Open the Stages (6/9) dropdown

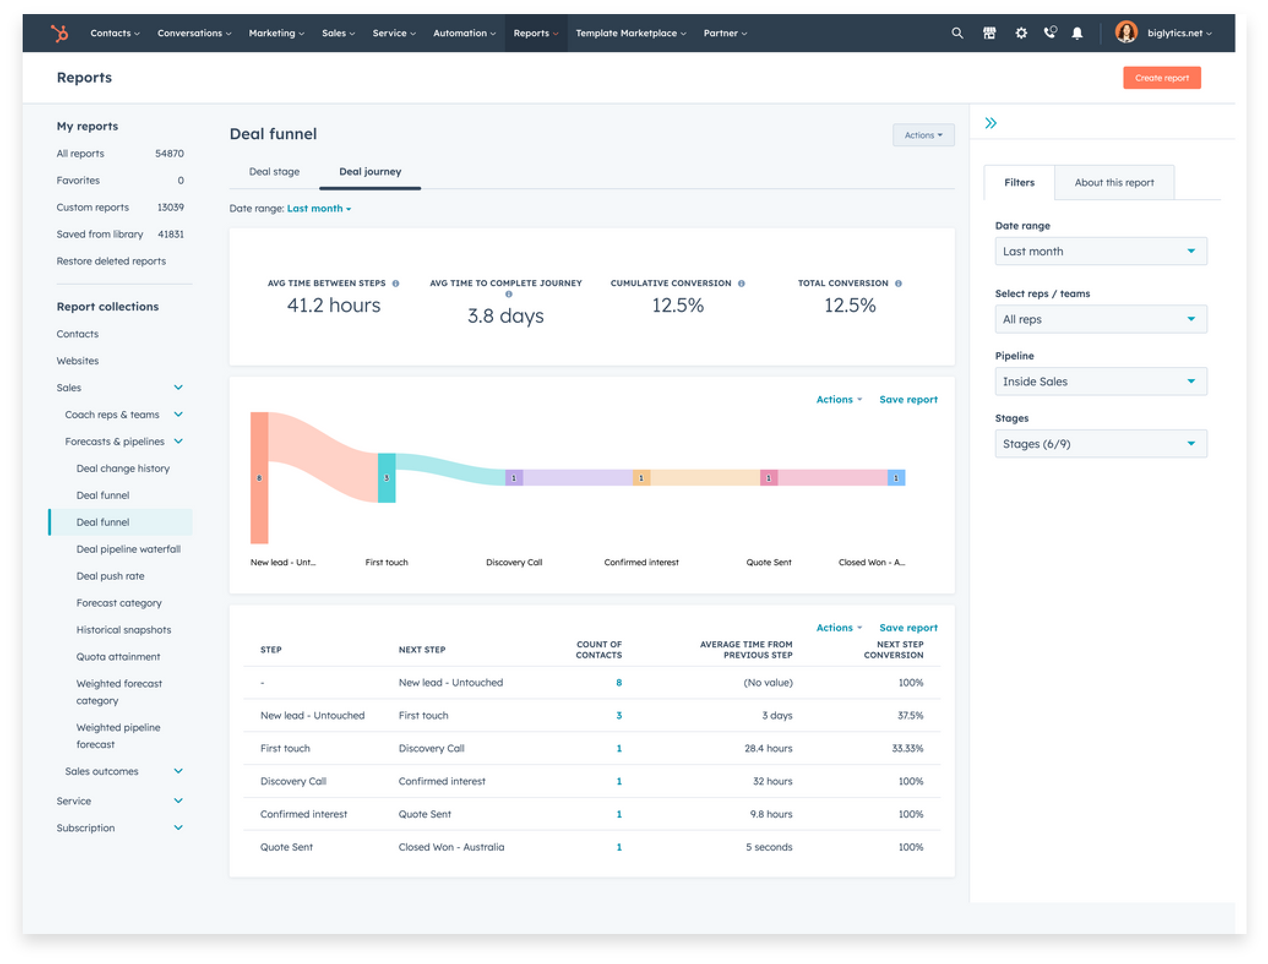click(1100, 444)
